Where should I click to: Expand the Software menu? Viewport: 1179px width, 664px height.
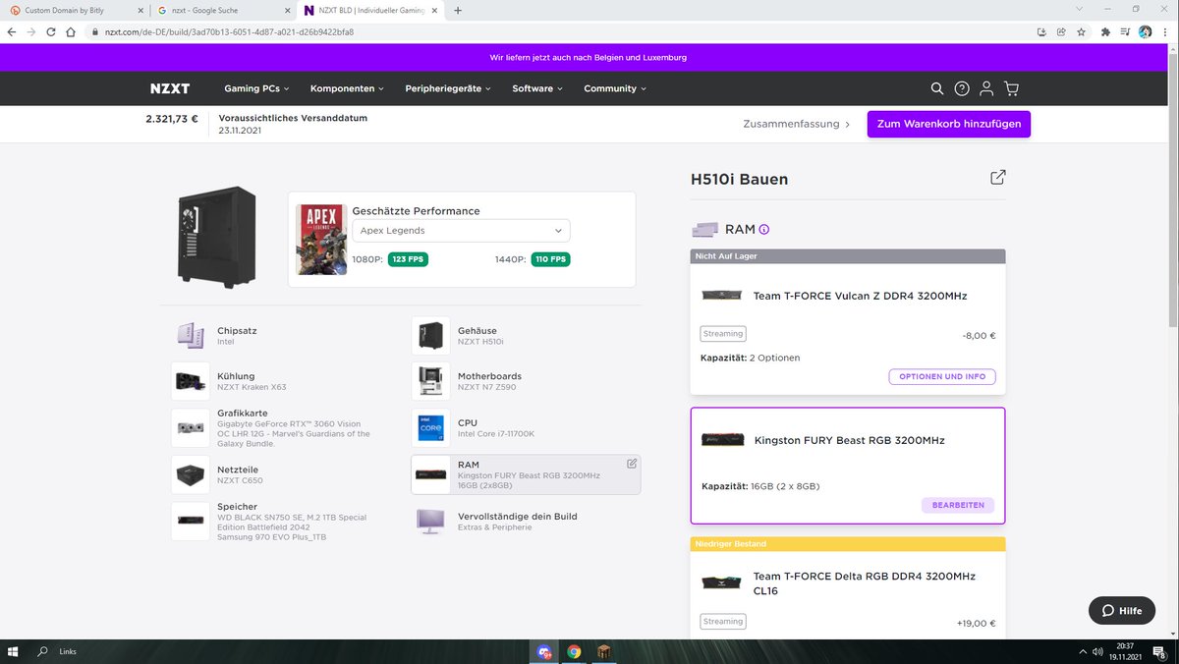(x=536, y=88)
